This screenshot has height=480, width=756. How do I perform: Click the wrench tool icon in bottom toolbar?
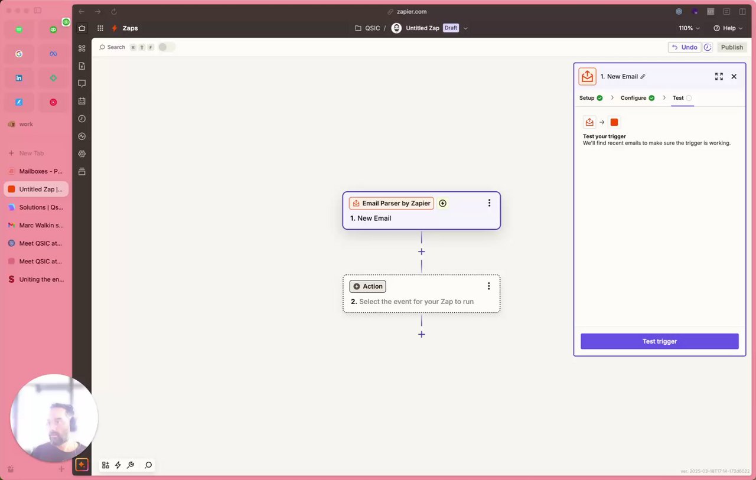131,465
